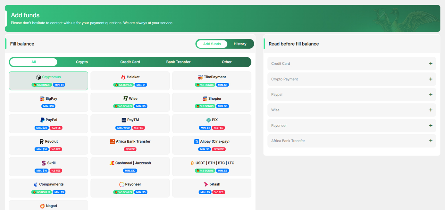445x210 pixels.
Task: Click the payment questions contact notice text
Action: [x=92, y=23]
